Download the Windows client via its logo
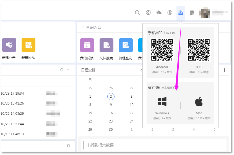Screen dimensions: 234x155 click(x=162, y=101)
